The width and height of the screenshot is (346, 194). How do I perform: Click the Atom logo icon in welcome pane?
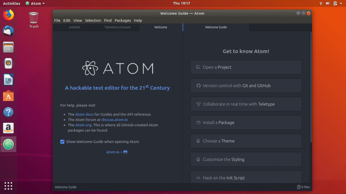click(90, 68)
